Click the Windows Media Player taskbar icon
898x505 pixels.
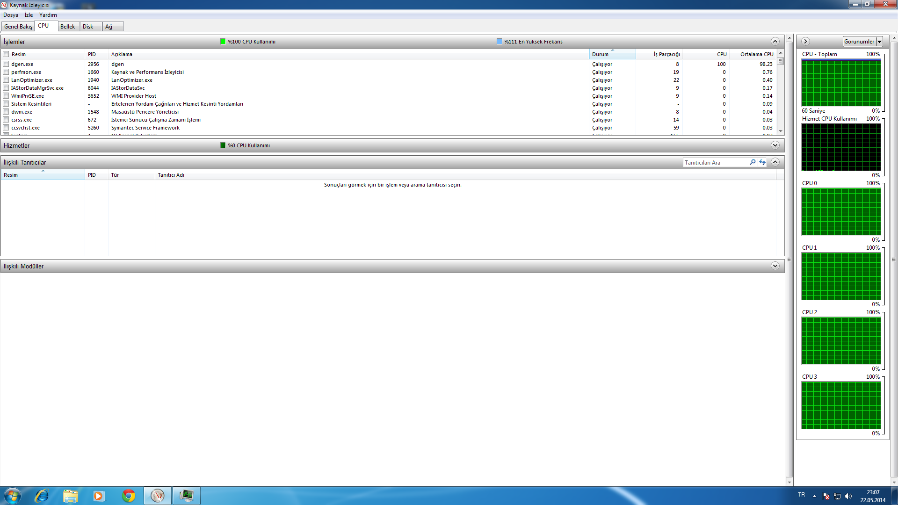[x=99, y=496]
